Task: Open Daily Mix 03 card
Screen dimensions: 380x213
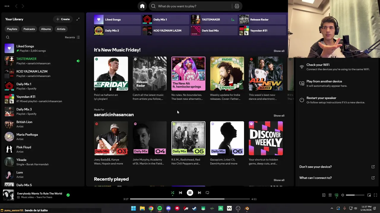Action: (111, 138)
